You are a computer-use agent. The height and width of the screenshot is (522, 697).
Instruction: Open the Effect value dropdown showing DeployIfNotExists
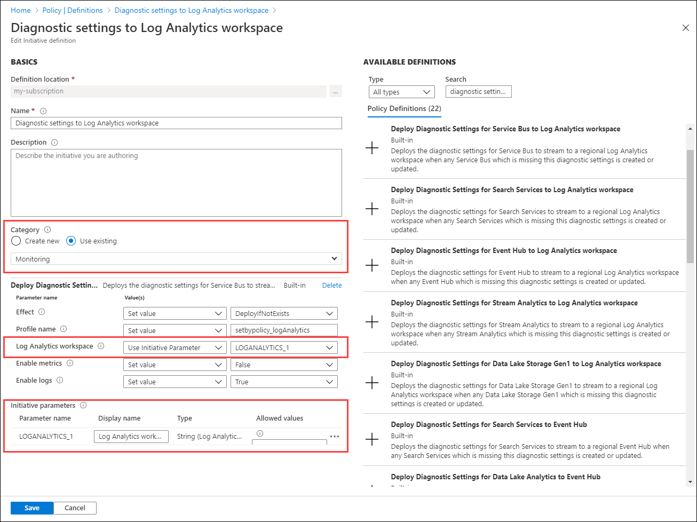pyautogui.click(x=284, y=313)
